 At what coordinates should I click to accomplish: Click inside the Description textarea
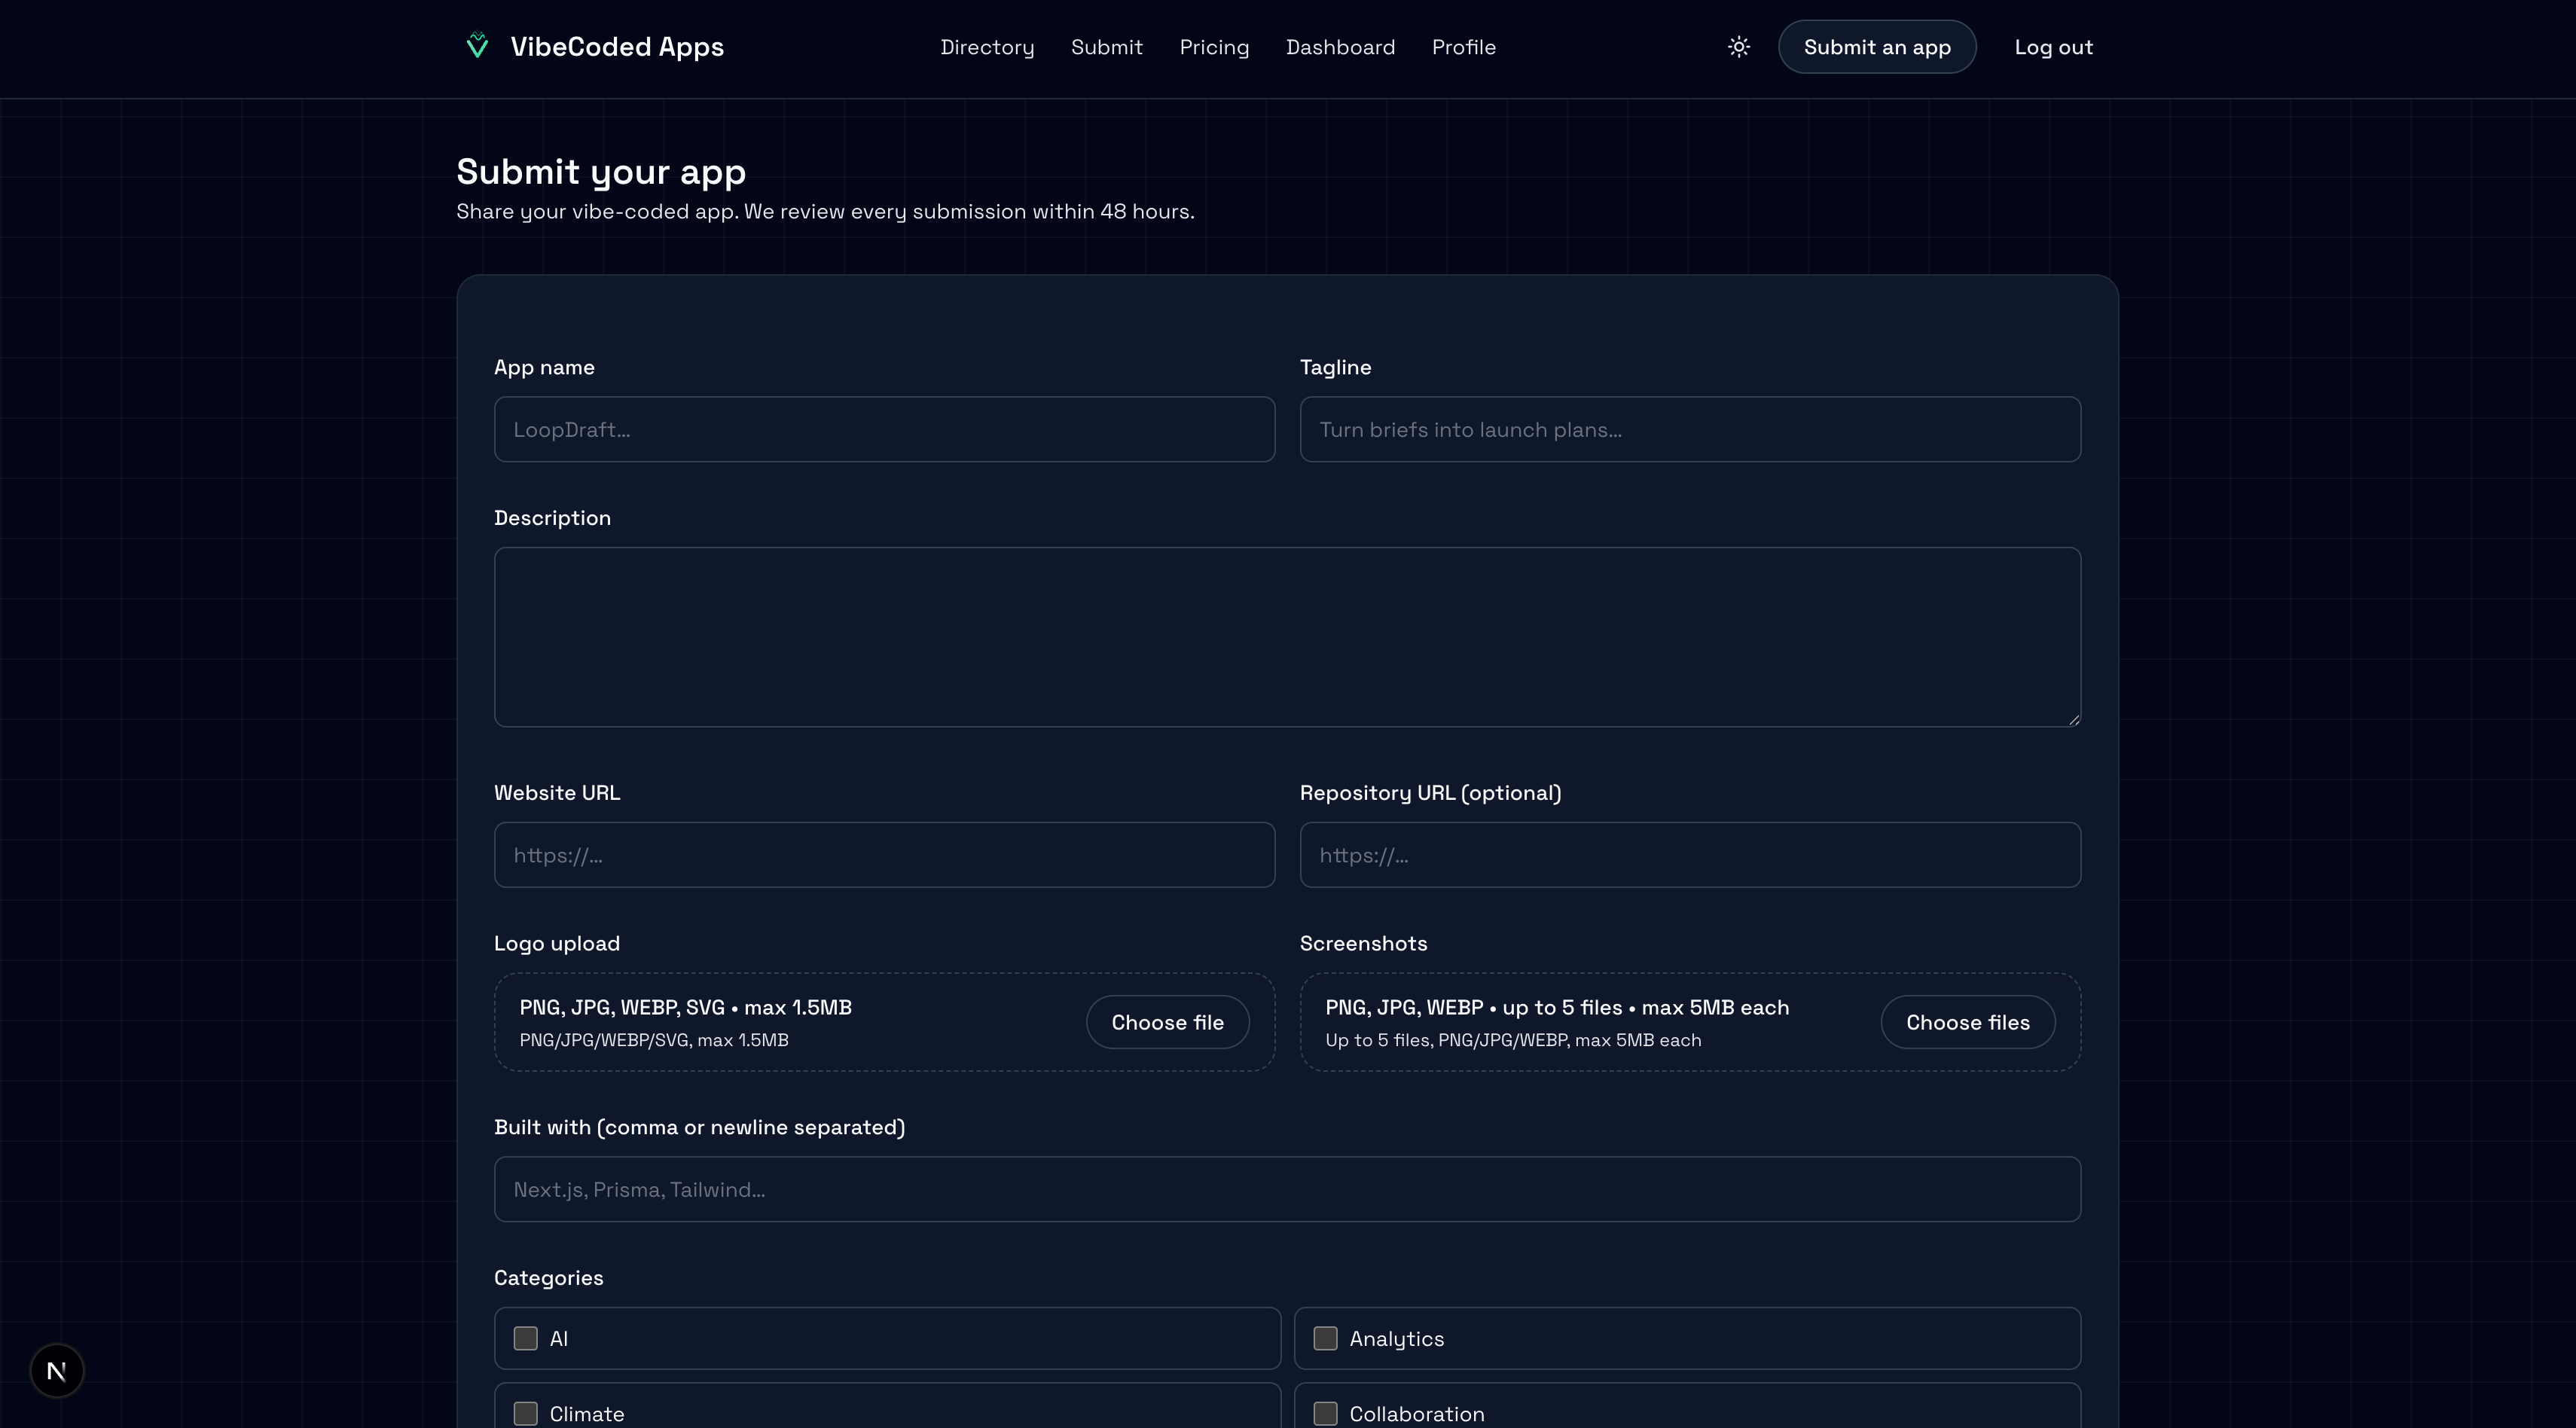tap(1287, 637)
